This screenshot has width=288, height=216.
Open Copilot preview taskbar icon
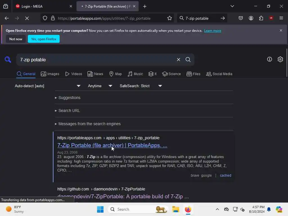click(279, 209)
